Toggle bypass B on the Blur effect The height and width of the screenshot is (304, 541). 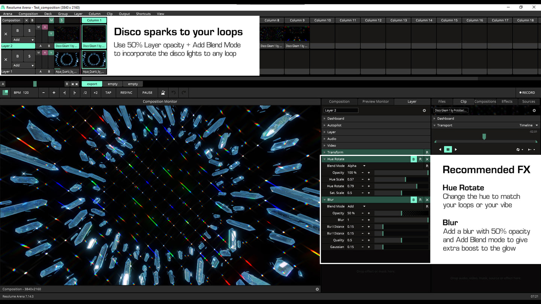(x=413, y=200)
